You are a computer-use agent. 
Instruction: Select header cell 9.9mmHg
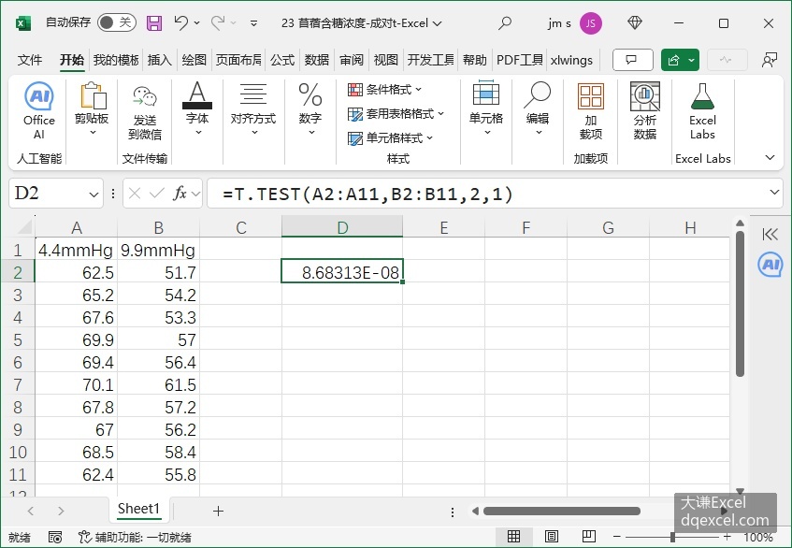[x=158, y=250]
